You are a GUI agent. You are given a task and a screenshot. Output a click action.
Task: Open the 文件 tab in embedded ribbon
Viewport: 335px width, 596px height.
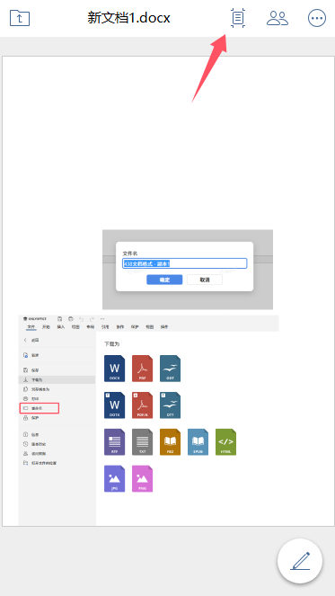pos(31,327)
